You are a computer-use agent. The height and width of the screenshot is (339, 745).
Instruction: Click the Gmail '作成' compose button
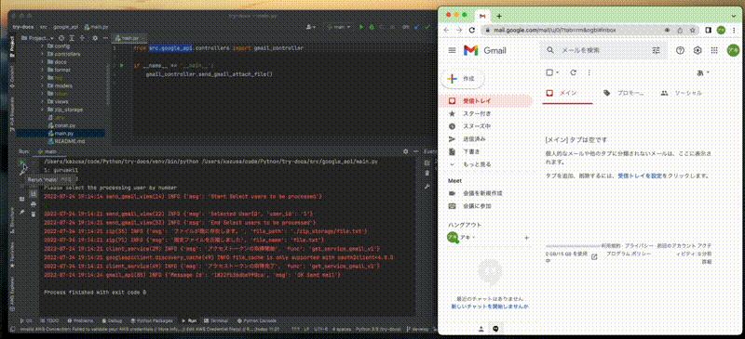point(463,79)
